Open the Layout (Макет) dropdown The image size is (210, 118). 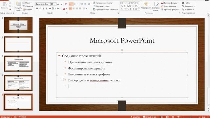(27, 3)
